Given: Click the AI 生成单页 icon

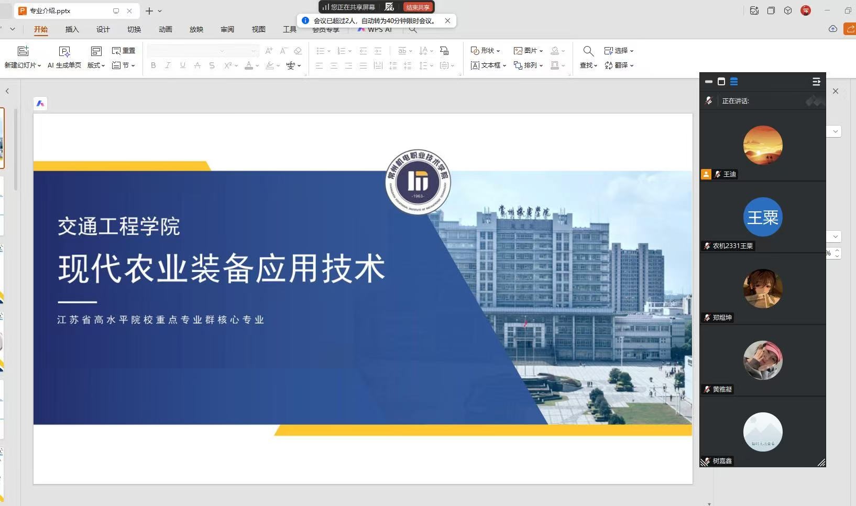Looking at the screenshot, I should pos(64,51).
